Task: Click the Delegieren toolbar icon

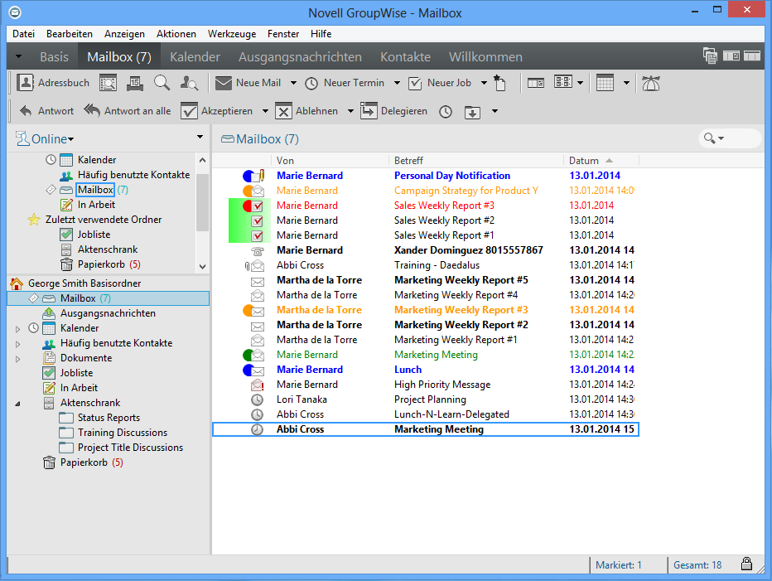Action: click(x=369, y=110)
